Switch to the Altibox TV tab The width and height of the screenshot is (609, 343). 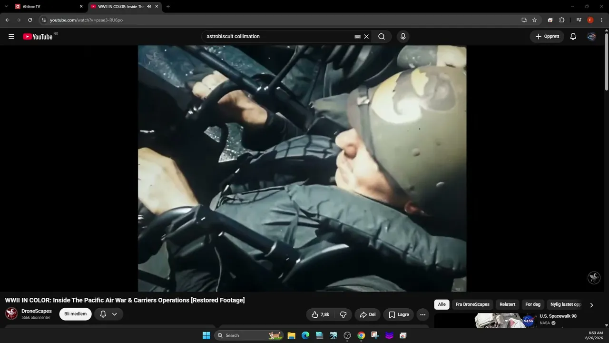48,7
